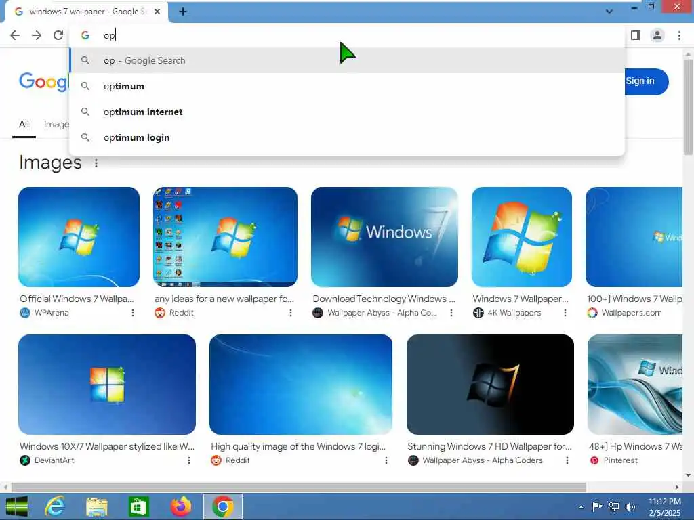The width and height of the screenshot is (694, 520).
Task: Choose the 'optimum login' suggestion
Action: 347,137
